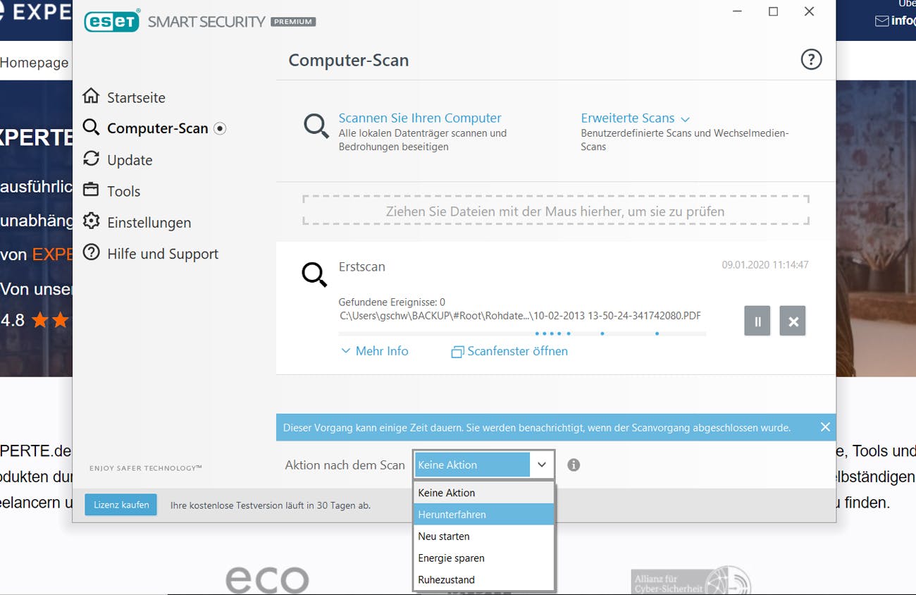Open the Startseite home icon
The image size is (916, 595).
(x=91, y=97)
